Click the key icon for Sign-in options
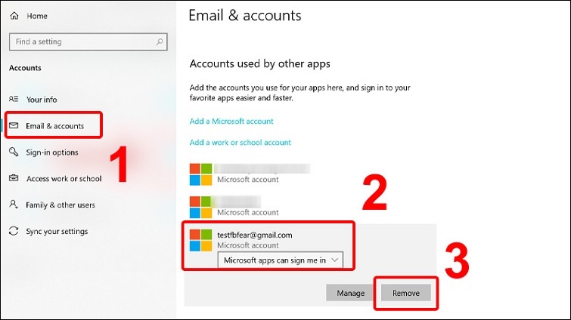 click(x=14, y=152)
